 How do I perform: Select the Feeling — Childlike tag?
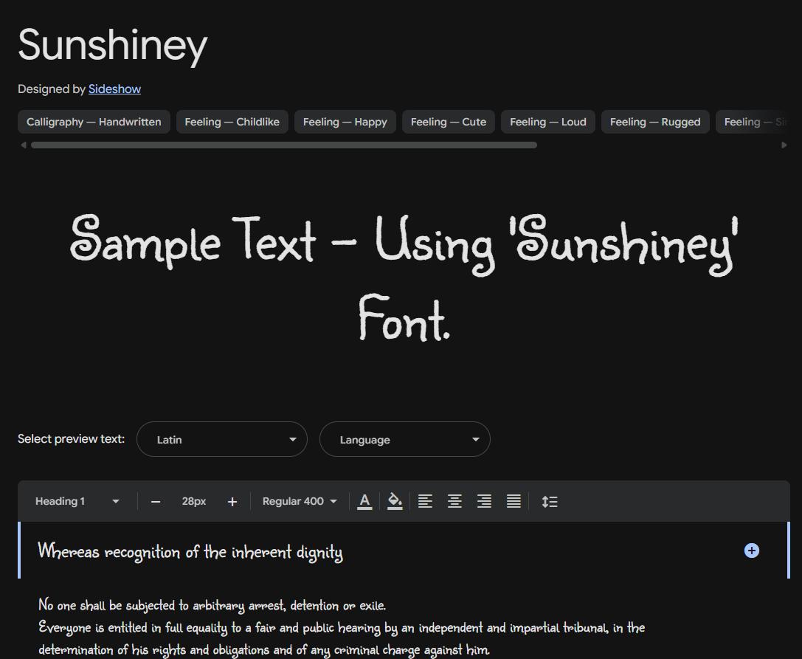coord(232,122)
